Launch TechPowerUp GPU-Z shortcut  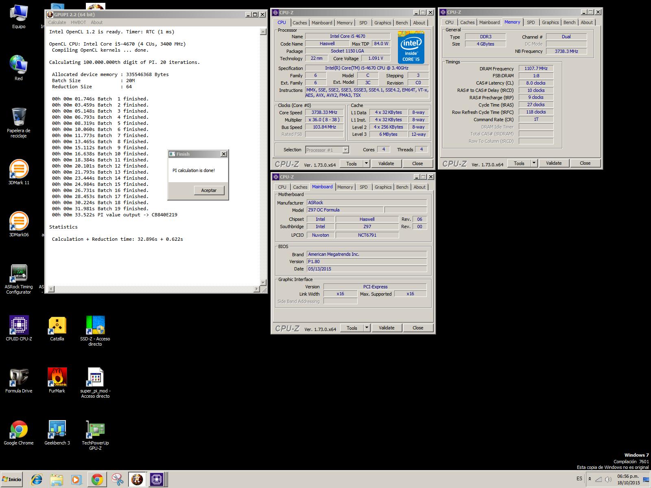pyautogui.click(x=95, y=435)
